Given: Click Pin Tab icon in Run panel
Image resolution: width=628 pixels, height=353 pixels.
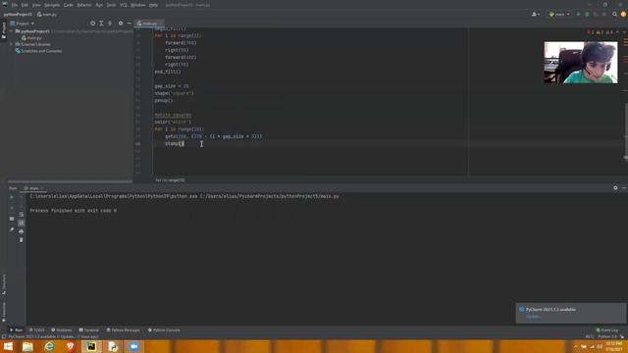Looking at the screenshot, I should click(12, 229).
